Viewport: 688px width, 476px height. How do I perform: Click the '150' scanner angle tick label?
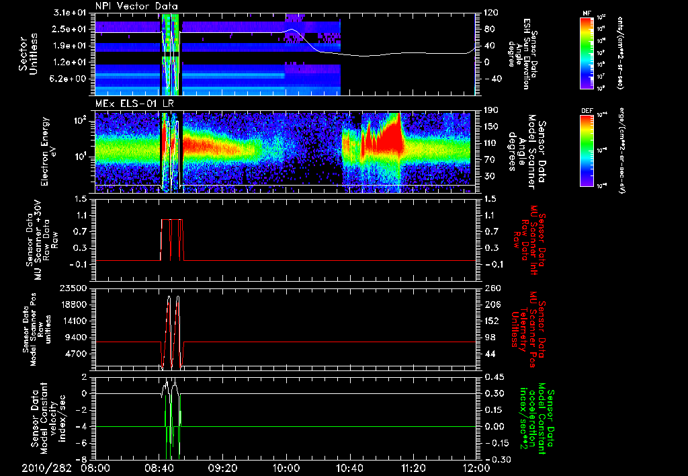point(491,127)
